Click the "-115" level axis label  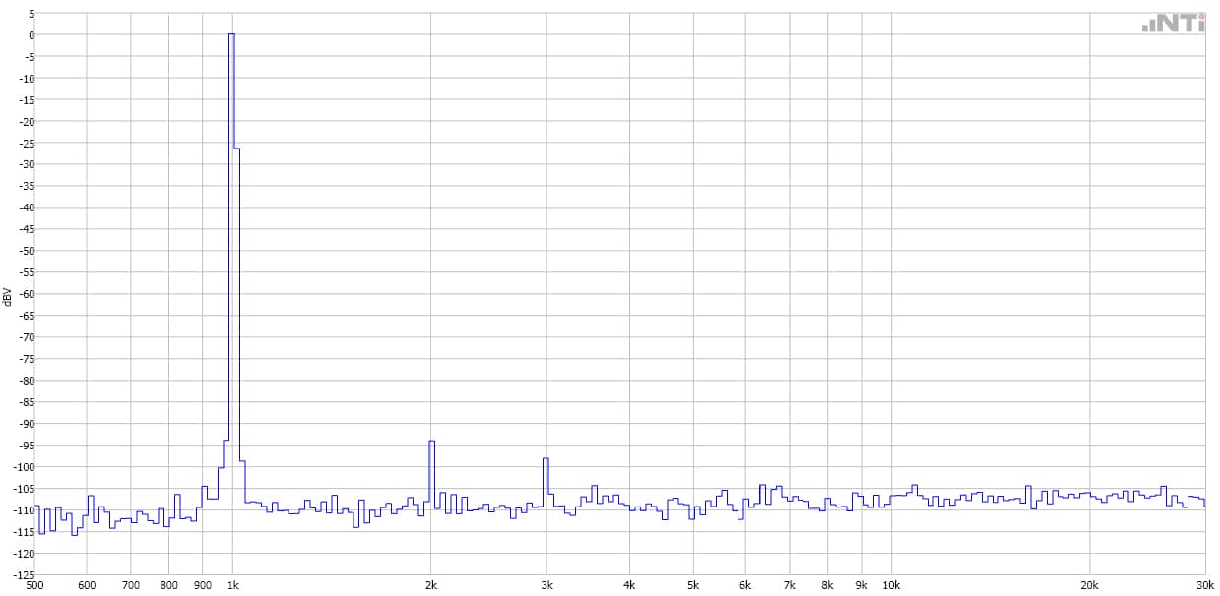[24, 532]
